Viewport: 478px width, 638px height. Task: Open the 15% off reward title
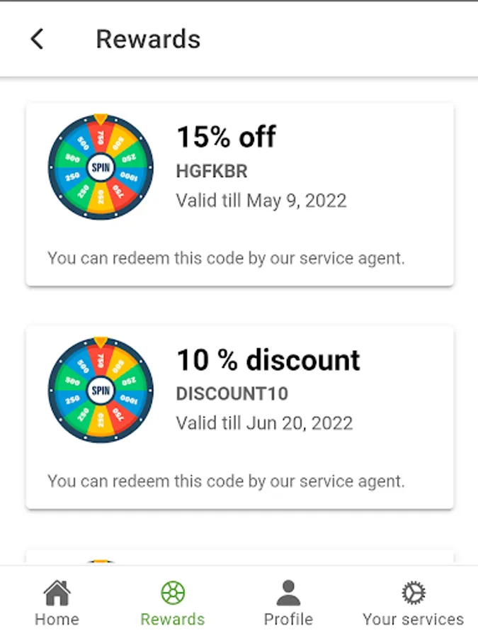pyautogui.click(x=226, y=138)
